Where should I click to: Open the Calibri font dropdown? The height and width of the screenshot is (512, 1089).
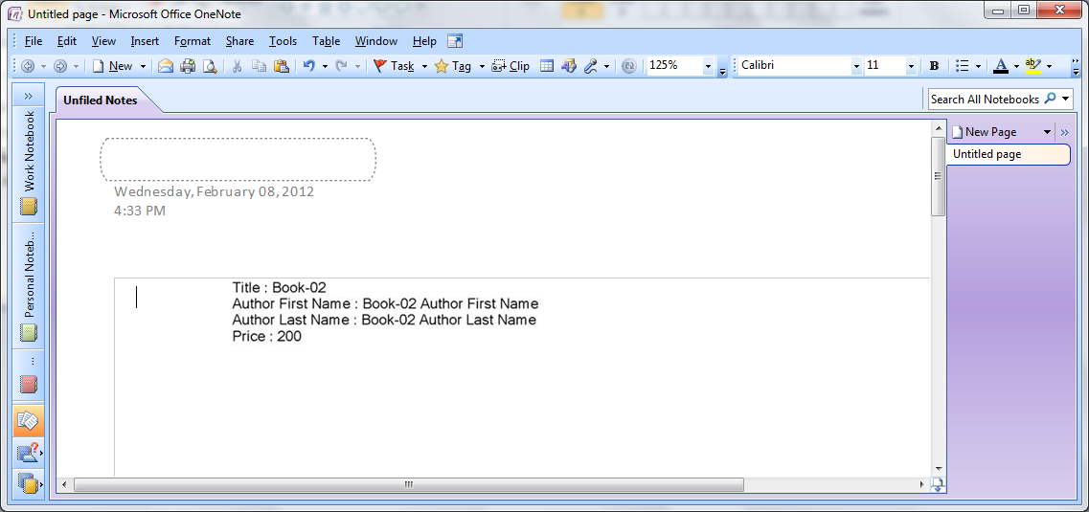[x=855, y=66]
